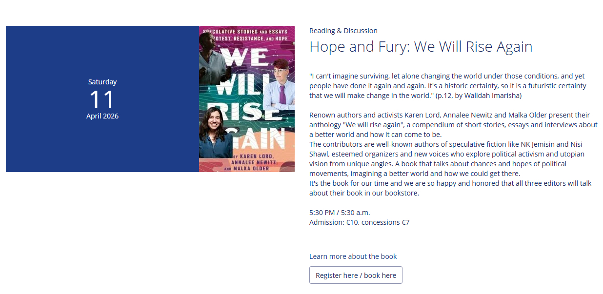Image resolution: width=603 pixels, height=294 pixels.
Task: Click the "5:30 PM / 5:30 a.m." time line
Action: pos(340,213)
